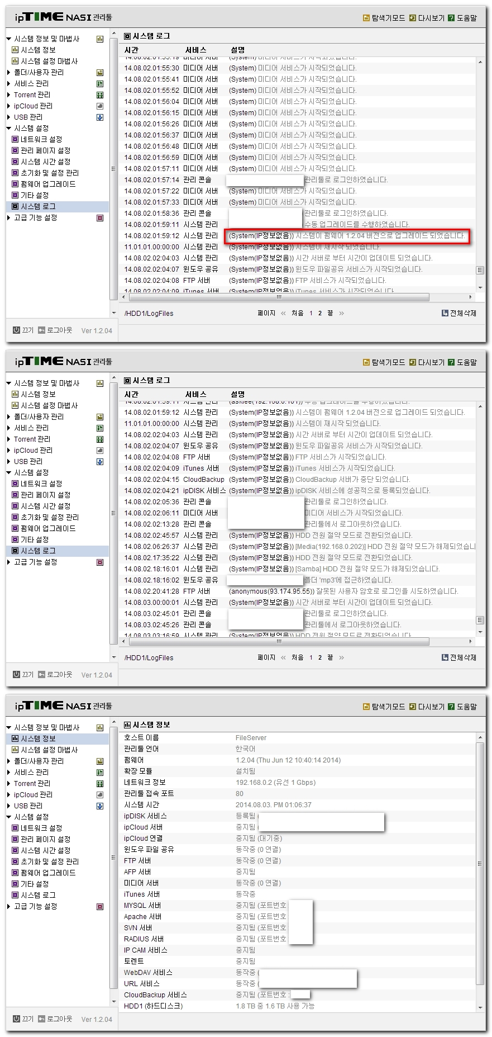Click the 다시보기 icon above the 호스트 이름 page
492x1037 pixels.
(x=413, y=707)
